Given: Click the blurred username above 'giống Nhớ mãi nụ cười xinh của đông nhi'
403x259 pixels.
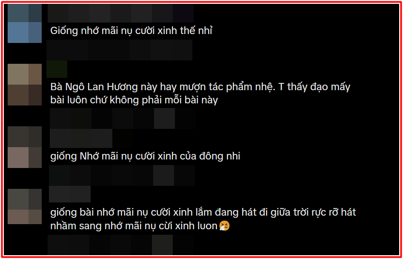Looking at the screenshot, I should pos(81,138).
